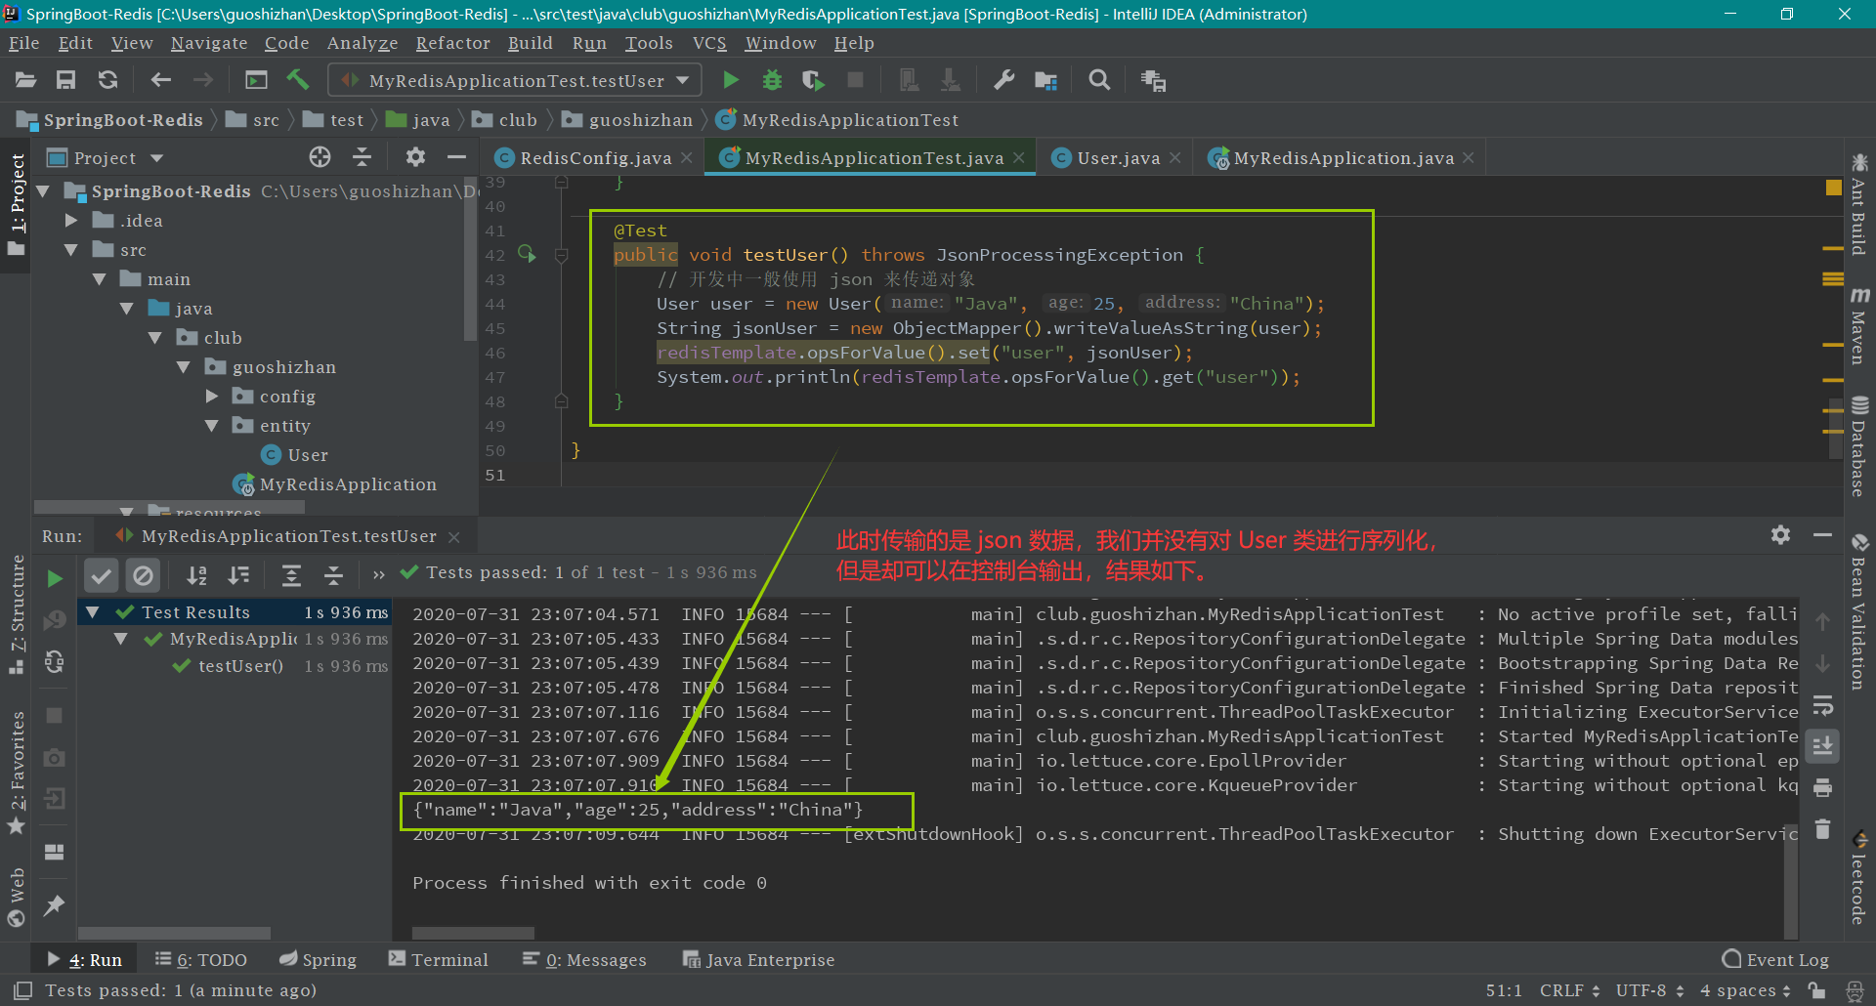This screenshot has width=1876, height=1006.
Task: Open the Refactor menu
Action: (x=452, y=43)
